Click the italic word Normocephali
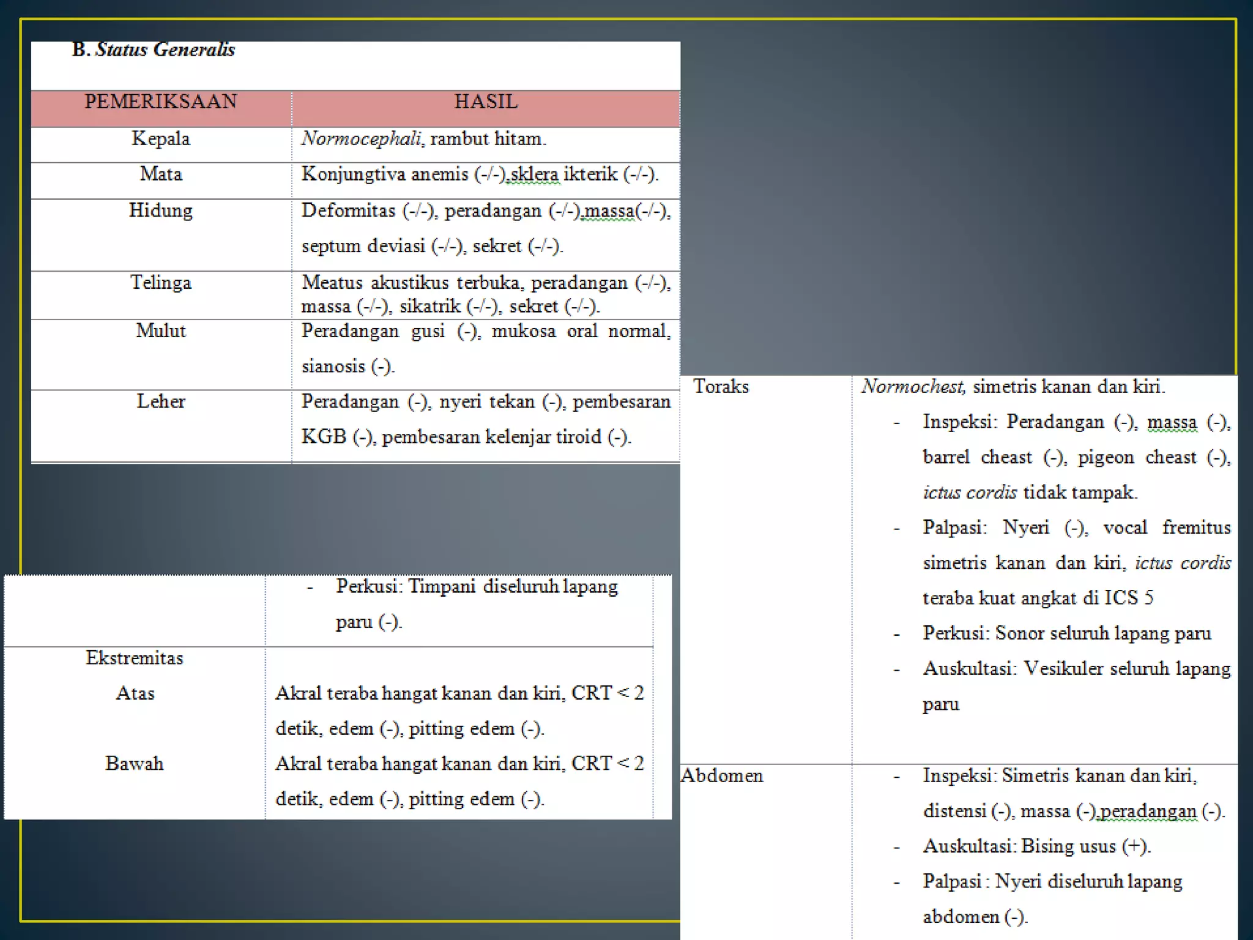Viewport: 1253px width, 940px height. tap(361, 139)
